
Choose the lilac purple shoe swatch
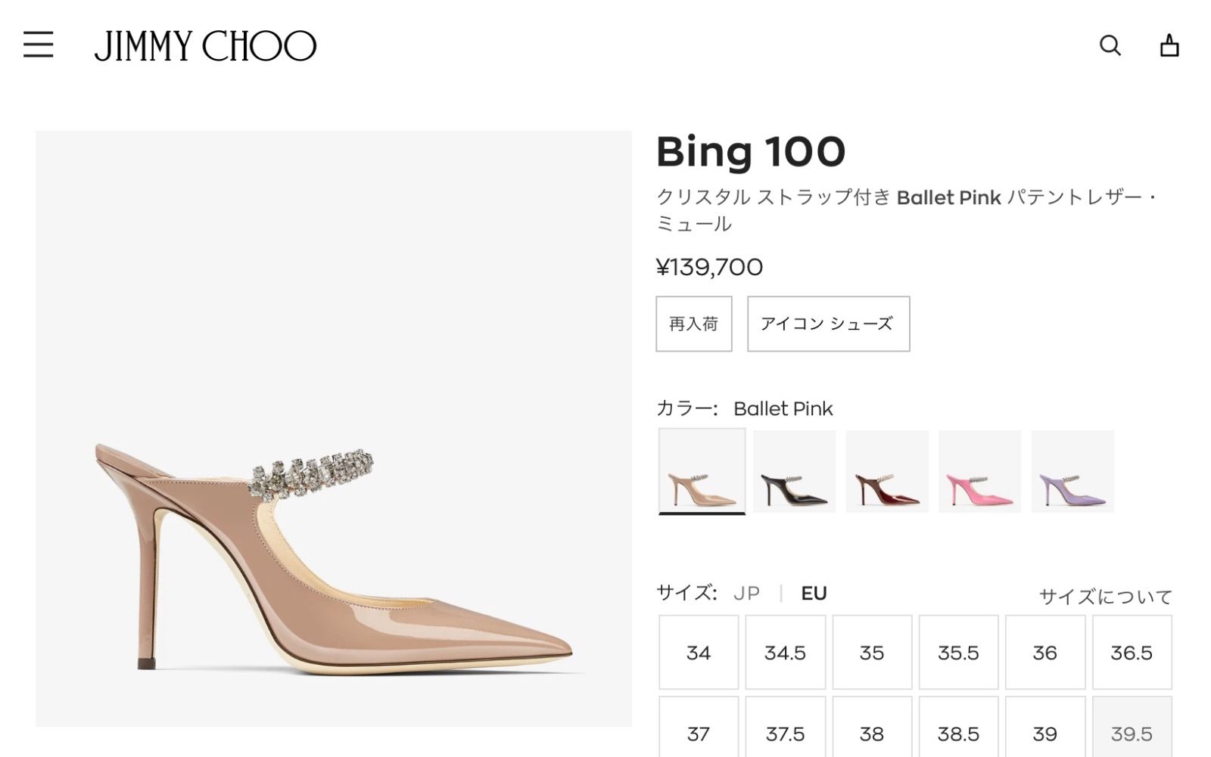click(x=1072, y=471)
